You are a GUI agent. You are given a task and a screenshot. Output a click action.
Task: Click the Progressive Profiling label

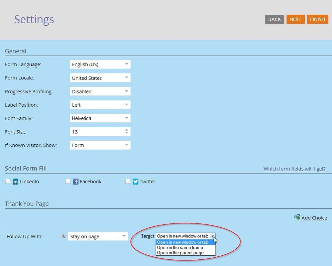pos(29,91)
